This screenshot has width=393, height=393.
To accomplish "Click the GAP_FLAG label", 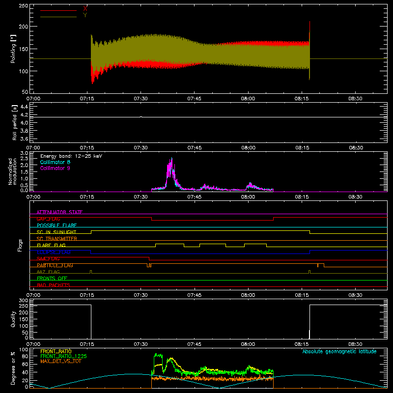I will pyautogui.click(x=48, y=219).
